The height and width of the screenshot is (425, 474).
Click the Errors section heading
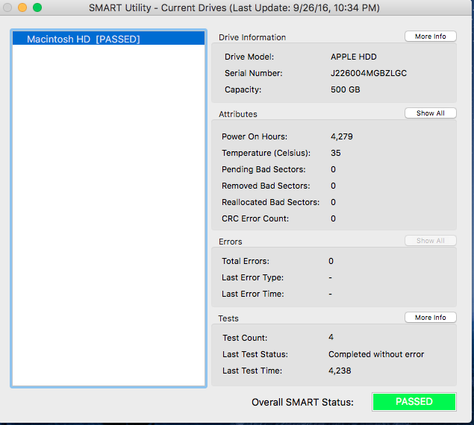(x=231, y=242)
